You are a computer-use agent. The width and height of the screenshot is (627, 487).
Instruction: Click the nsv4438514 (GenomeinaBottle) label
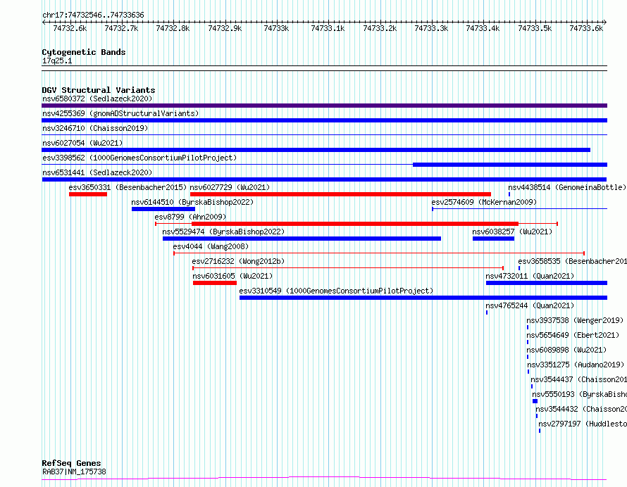coord(567,187)
